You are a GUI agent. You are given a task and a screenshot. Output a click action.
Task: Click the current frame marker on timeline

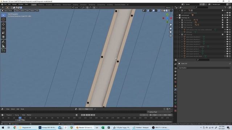click(x=20, y=118)
